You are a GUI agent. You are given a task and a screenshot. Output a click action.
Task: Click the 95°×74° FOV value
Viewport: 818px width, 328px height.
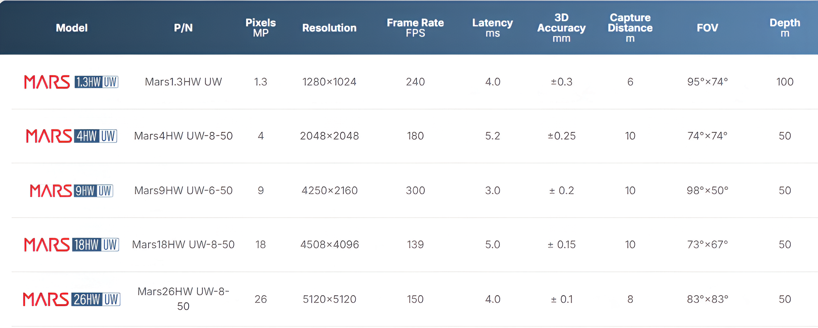(x=707, y=82)
